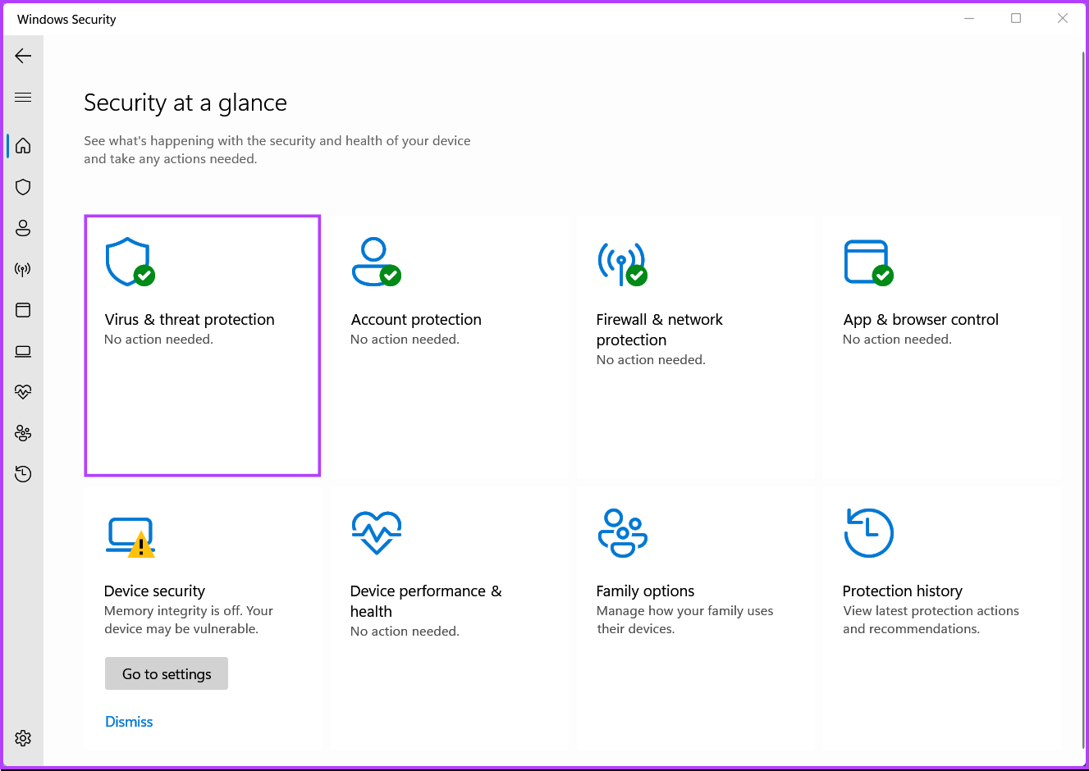
Task: Open Settings gear in sidebar
Action: click(x=23, y=738)
